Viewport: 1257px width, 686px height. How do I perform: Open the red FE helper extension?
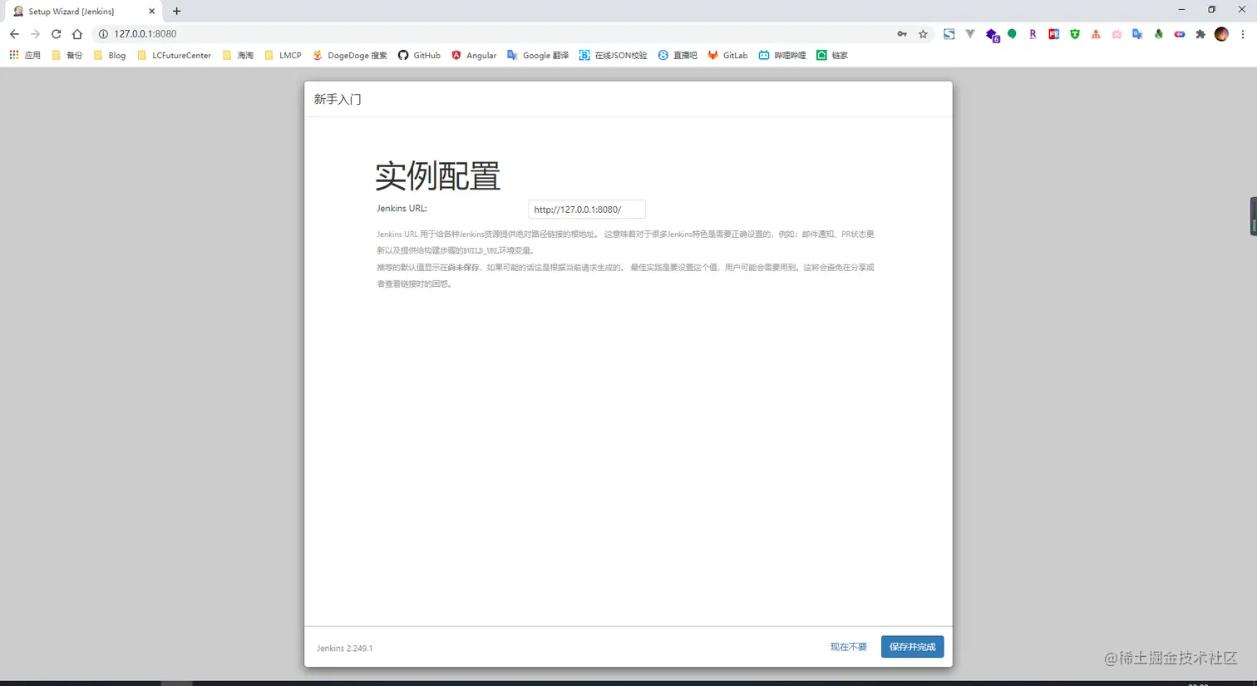tap(1054, 34)
